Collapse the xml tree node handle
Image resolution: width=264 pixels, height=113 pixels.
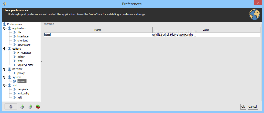(4, 85)
